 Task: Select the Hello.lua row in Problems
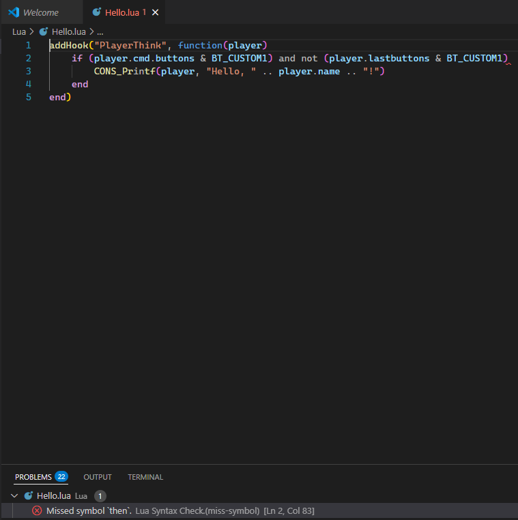259,496
